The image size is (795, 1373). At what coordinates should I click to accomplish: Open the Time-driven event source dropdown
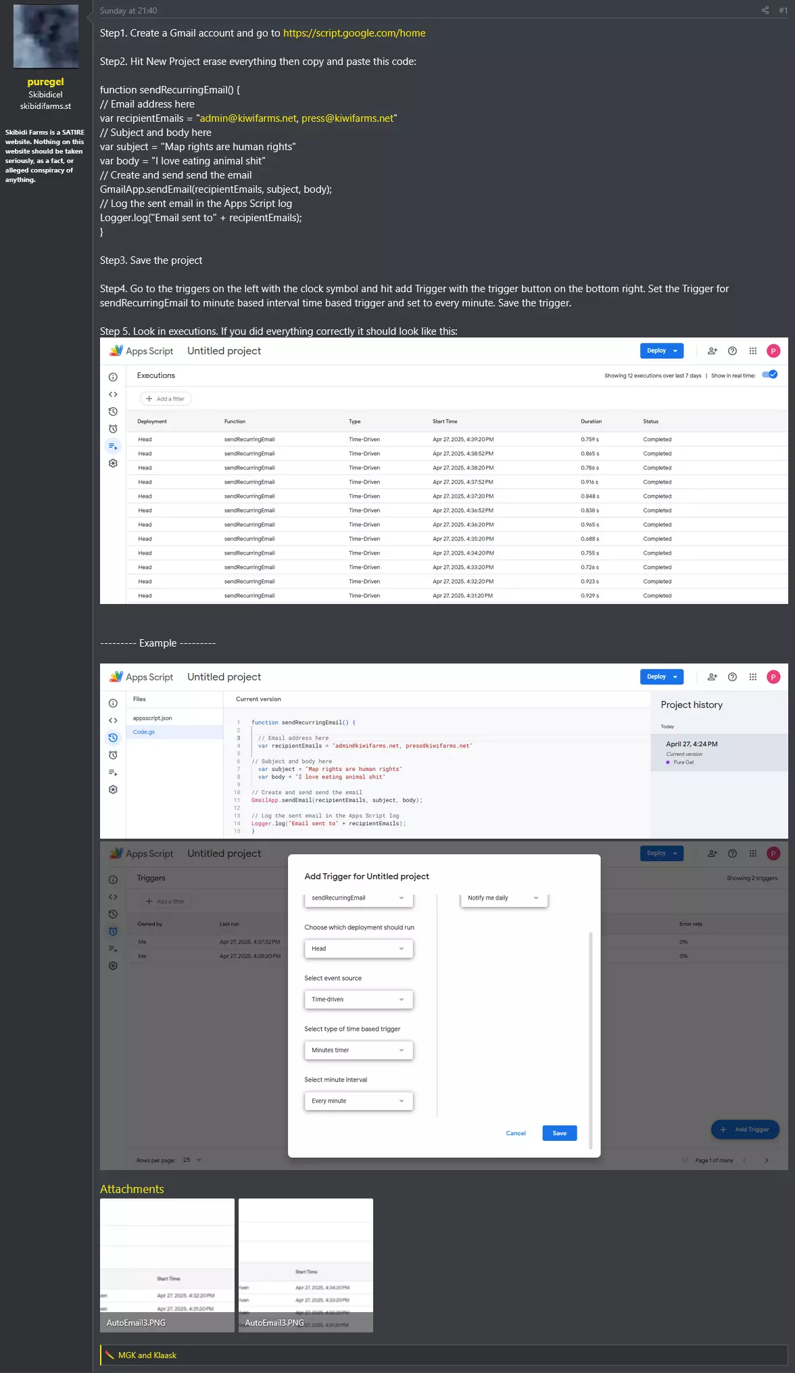pyautogui.click(x=358, y=1000)
